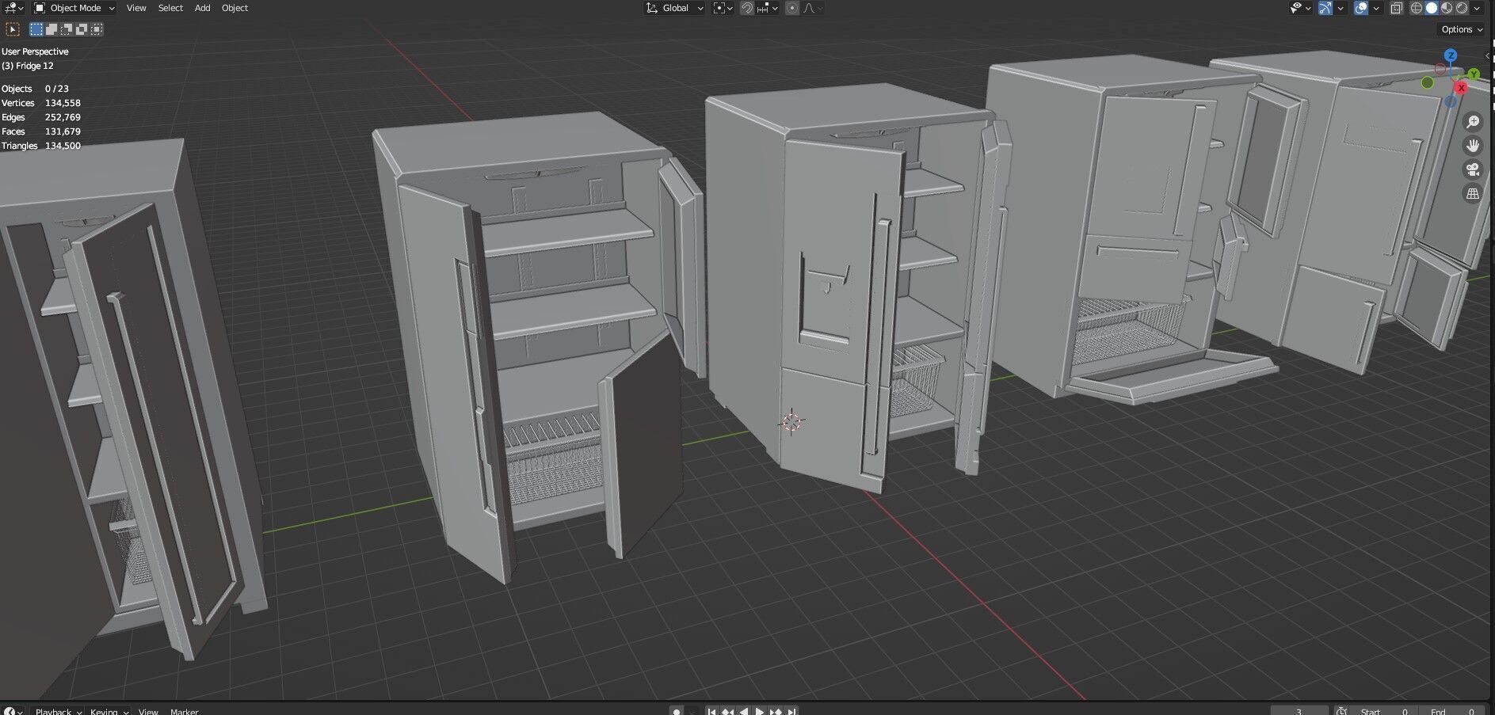
Task: Toggle use preview range clock icon
Action: pos(1341,711)
